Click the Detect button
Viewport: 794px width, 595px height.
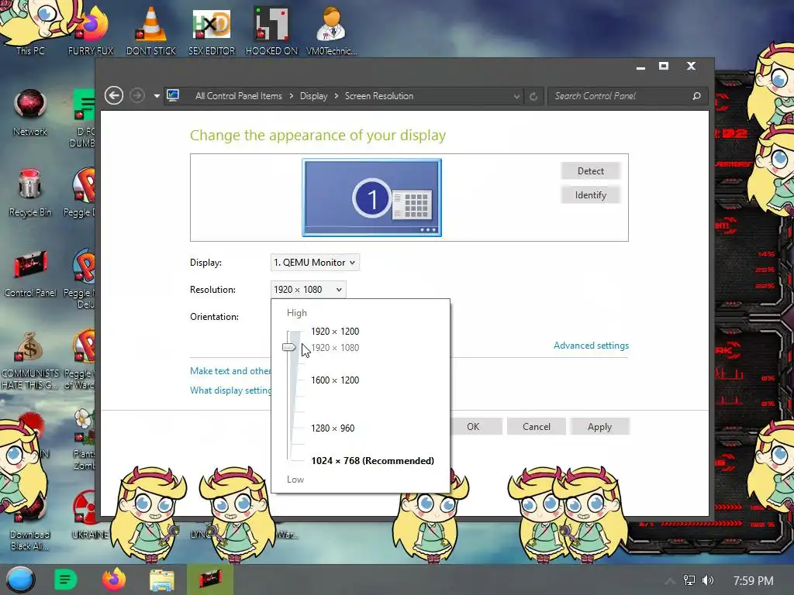[590, 171]
